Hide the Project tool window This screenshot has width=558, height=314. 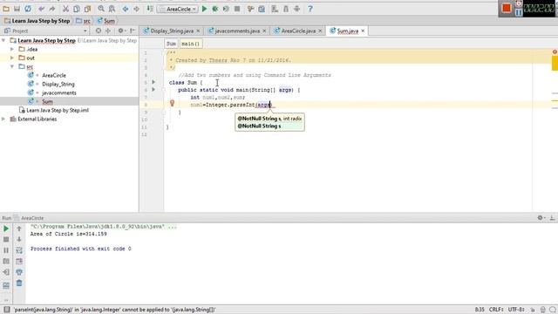(132, 31)
